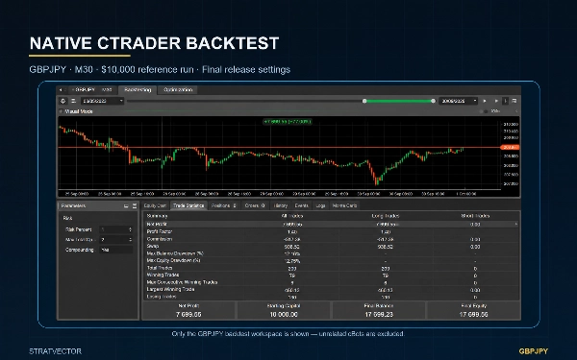Click the right handle of date range slider
This screenshot has height=360, width=577.
[433, 101]
